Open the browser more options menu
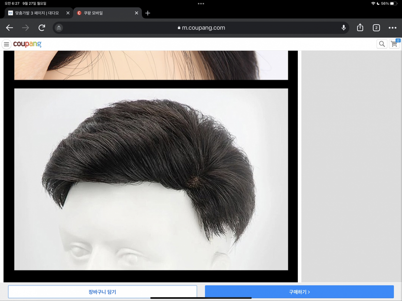The image size is (402, 301). [392, 28]
